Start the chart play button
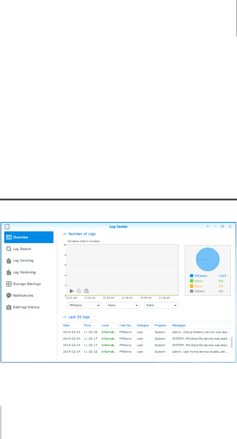The width and height of the screenshot is (237, 439). coord(71,291)
